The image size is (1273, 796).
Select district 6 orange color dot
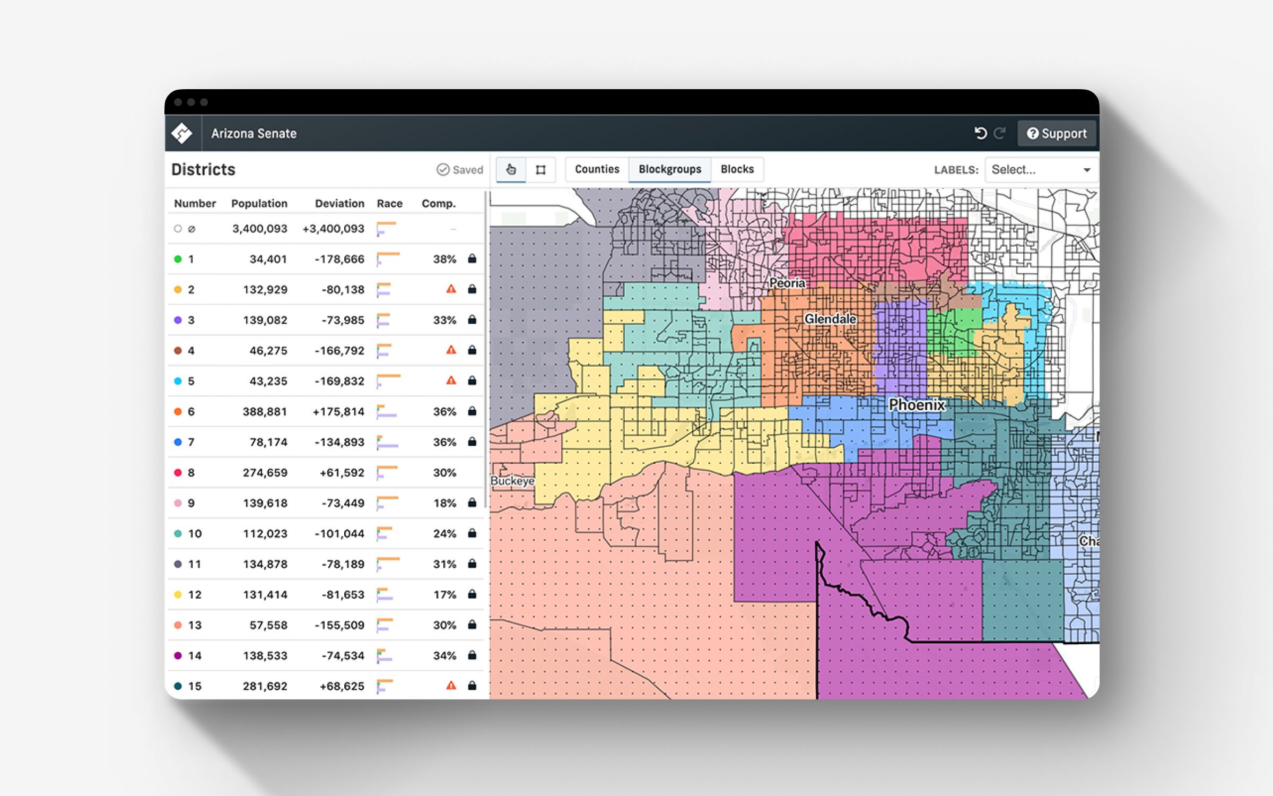pos(178,412)
